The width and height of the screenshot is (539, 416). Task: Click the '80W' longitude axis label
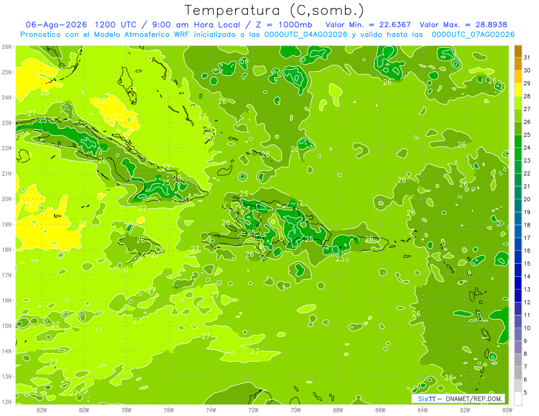pos(84,410)
